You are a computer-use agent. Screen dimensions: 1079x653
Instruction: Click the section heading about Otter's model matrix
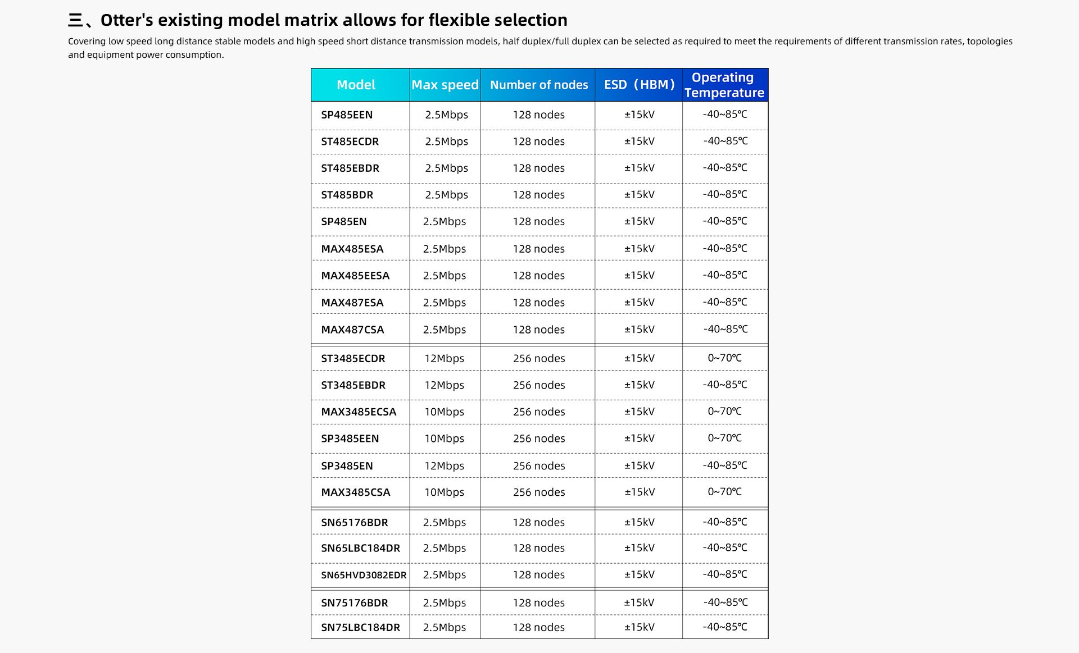click(x=318, y=20)
